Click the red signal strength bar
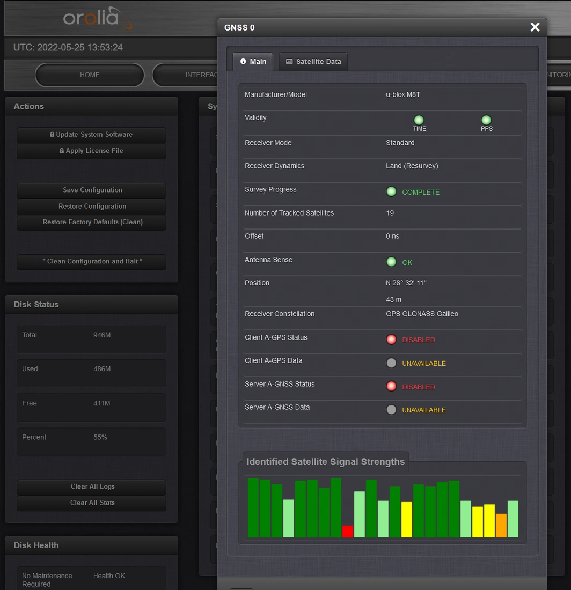Image resolution: width=571 pixels, height=590 pixels. (x=348, y=532)
